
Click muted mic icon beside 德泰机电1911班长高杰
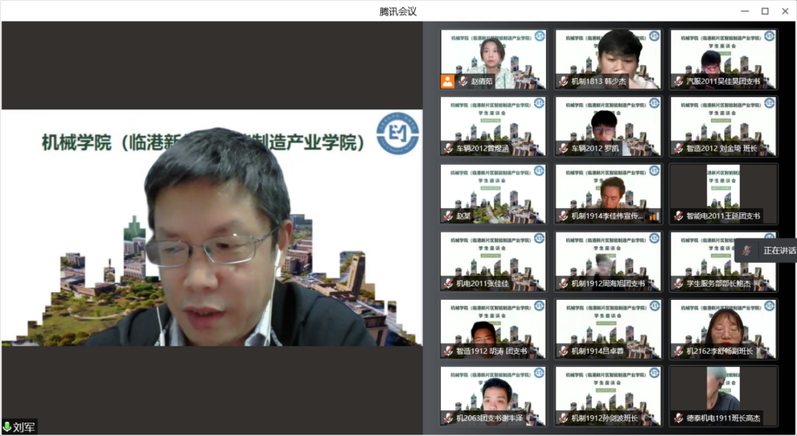(x=678, y=419)
